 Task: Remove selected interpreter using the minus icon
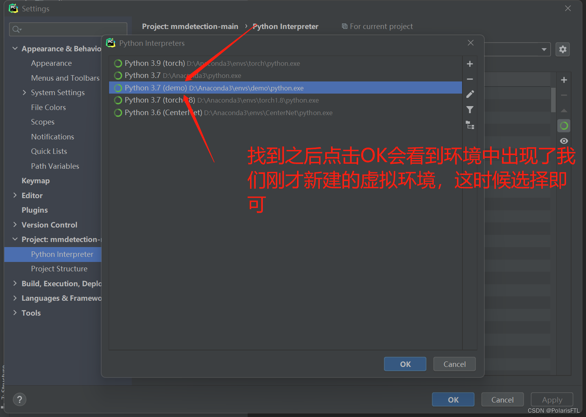(470, 79)
